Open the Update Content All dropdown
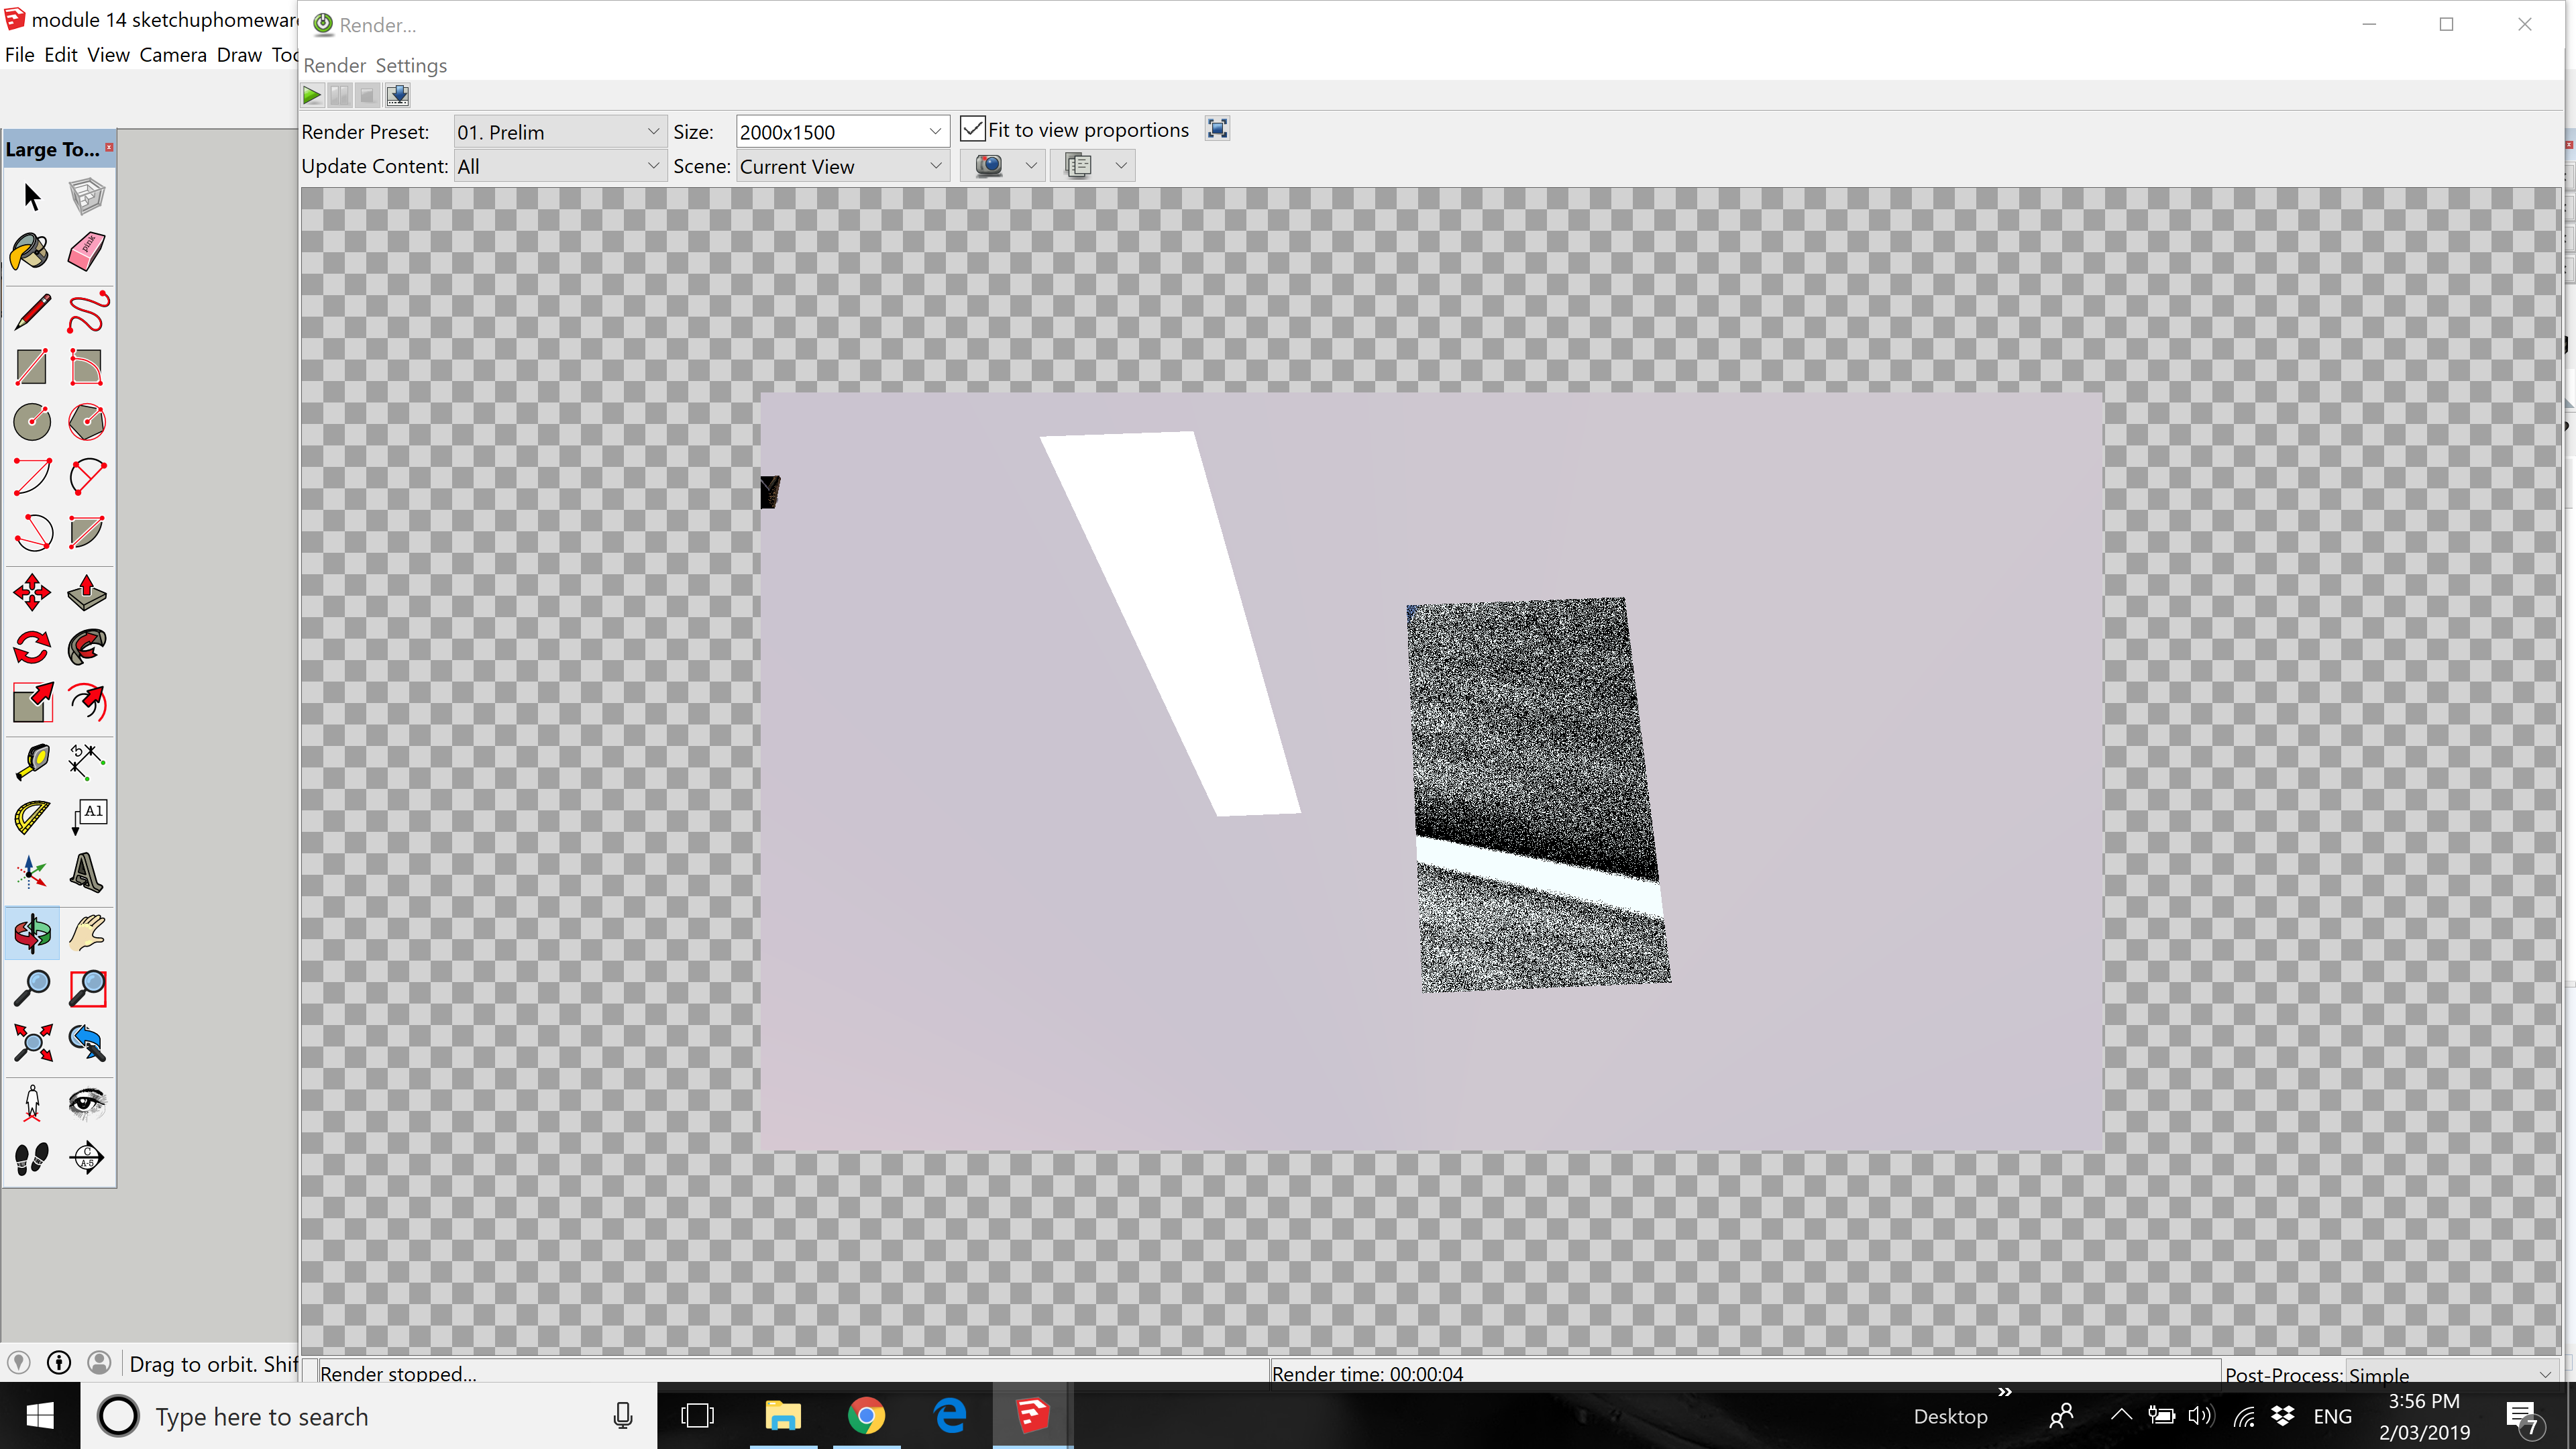Viewport: 2576px width, 1449px height. point(558,166)
